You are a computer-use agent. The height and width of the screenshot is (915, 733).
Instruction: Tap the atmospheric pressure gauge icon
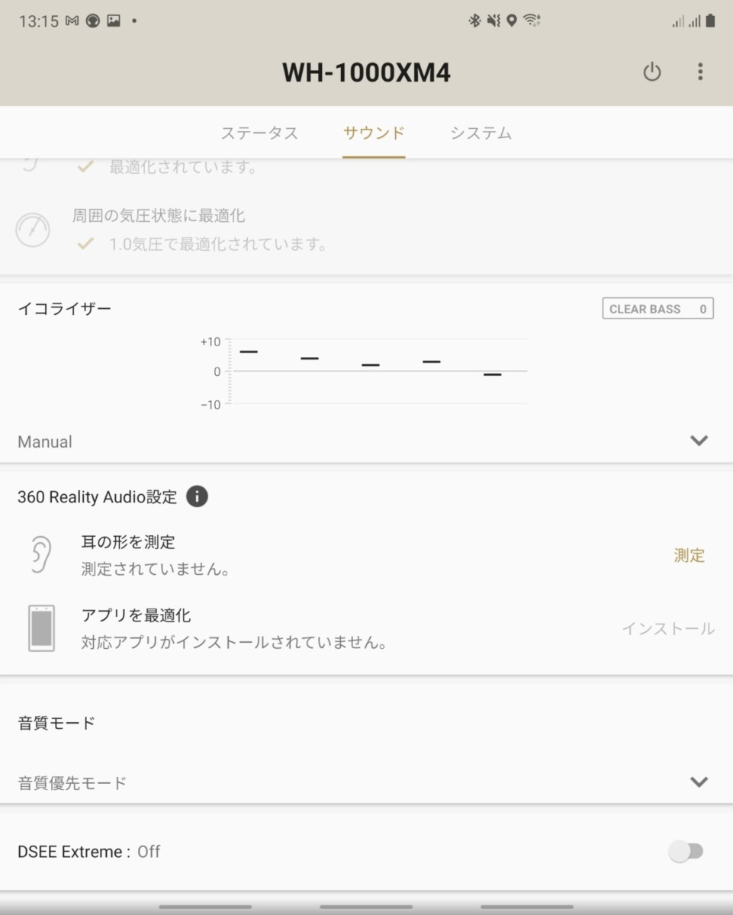(x=33, y=230)
